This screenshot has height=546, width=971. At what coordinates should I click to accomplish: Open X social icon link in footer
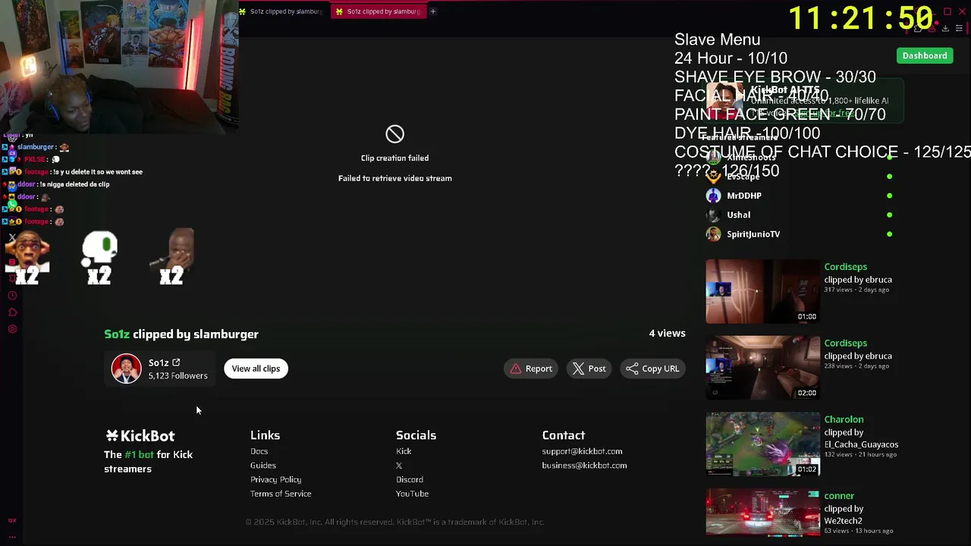(399, 466)
